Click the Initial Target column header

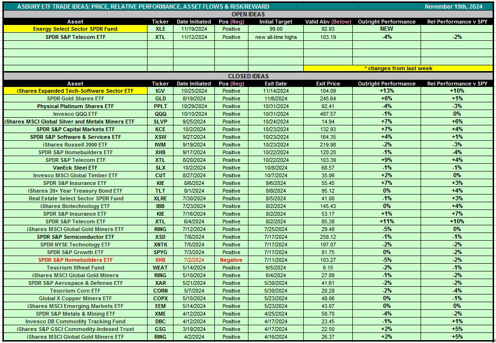[276, 22]
